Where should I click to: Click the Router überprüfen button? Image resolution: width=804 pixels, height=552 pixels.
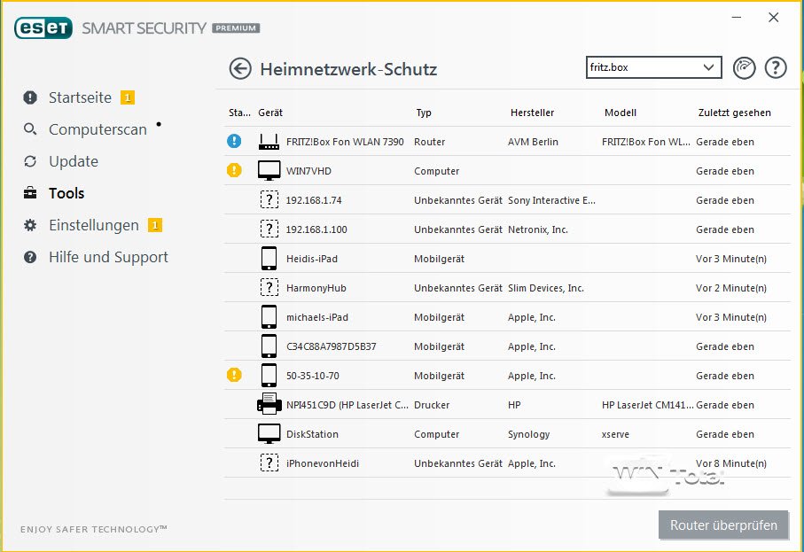pyautogui.click(x=723, y=525)
